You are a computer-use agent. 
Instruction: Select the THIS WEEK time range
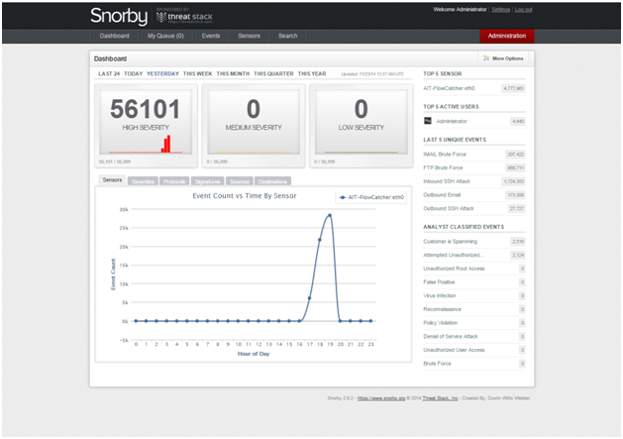[x=198, y=73]
